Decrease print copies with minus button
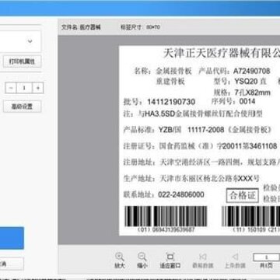The width and height of the screenshot is (280, 280). click(x=11, y=88)
